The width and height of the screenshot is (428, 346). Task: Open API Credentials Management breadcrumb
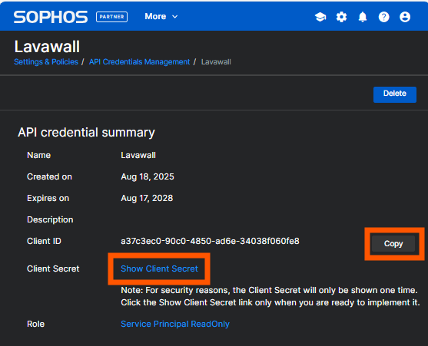[x=139, y=62]
